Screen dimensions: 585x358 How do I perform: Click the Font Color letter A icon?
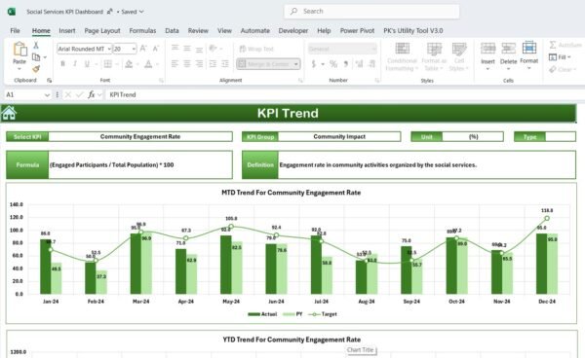pyautogui.click(x=148, y=64)
